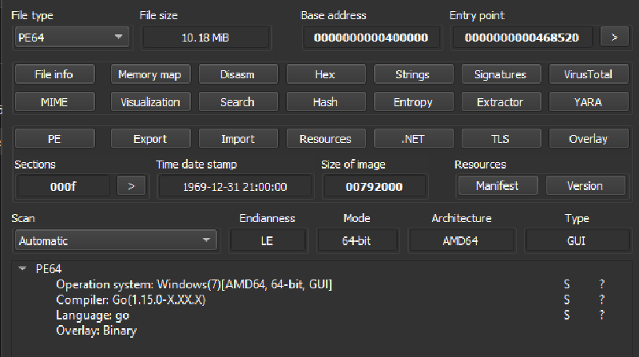Expand the Scan mode Automatic dropdown
Image resolution: width=639 pixels, height=357 pixels.
tap(116, 240)
